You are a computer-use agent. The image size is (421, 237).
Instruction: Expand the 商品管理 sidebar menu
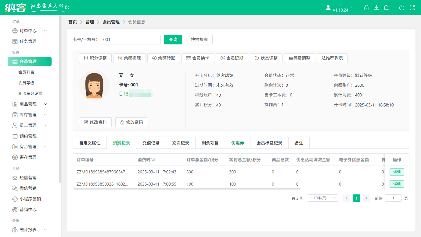tap(27, 104)
